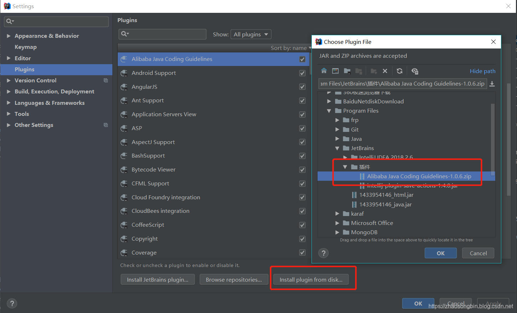Expand the BaiduNetdiskDownload folder

(329, 101)
